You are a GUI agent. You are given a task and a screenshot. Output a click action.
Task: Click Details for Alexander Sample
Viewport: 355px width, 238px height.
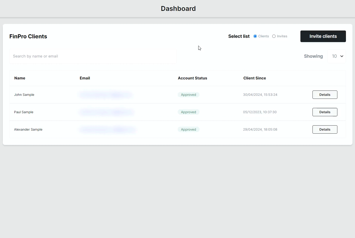[x=325, y=129]
